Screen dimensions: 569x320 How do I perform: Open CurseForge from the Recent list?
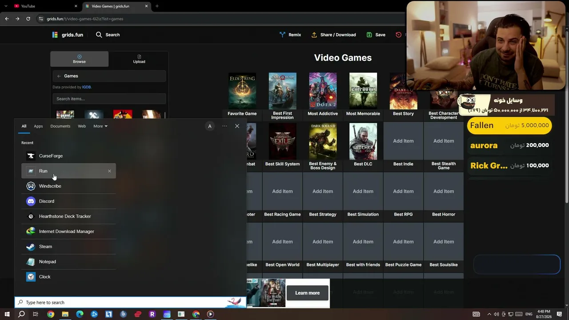(x=68, y=156)
